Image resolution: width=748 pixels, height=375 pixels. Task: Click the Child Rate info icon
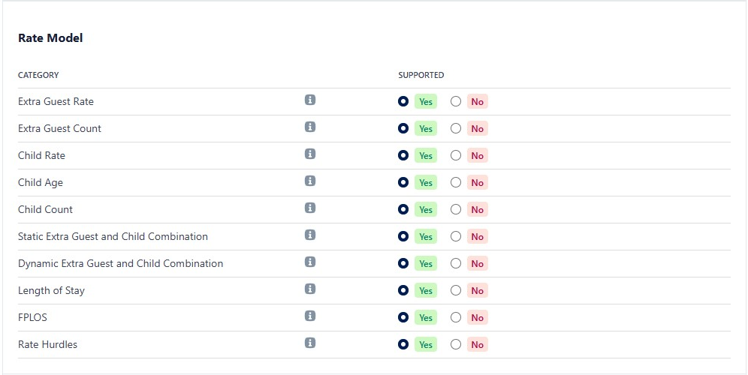pos(310,154)
